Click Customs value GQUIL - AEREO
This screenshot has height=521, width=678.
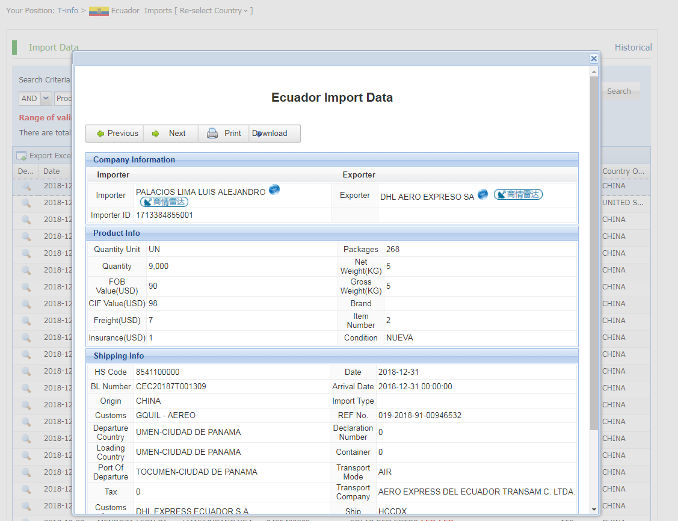(165, 416)
